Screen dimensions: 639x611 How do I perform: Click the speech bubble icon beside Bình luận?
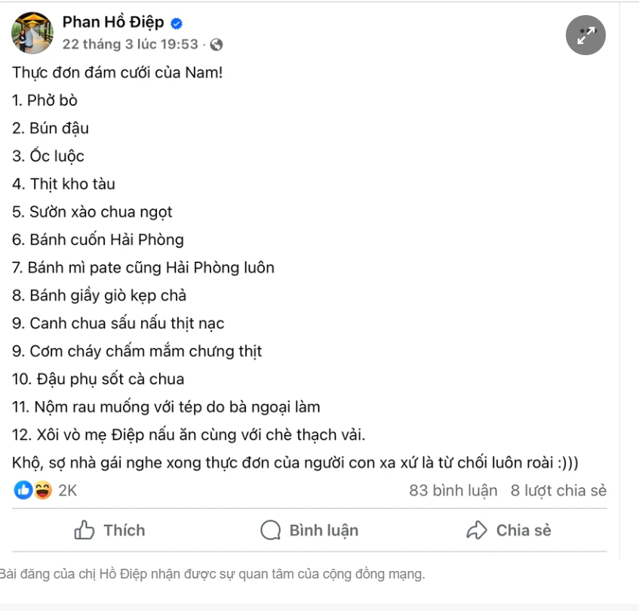pos(270,530)
